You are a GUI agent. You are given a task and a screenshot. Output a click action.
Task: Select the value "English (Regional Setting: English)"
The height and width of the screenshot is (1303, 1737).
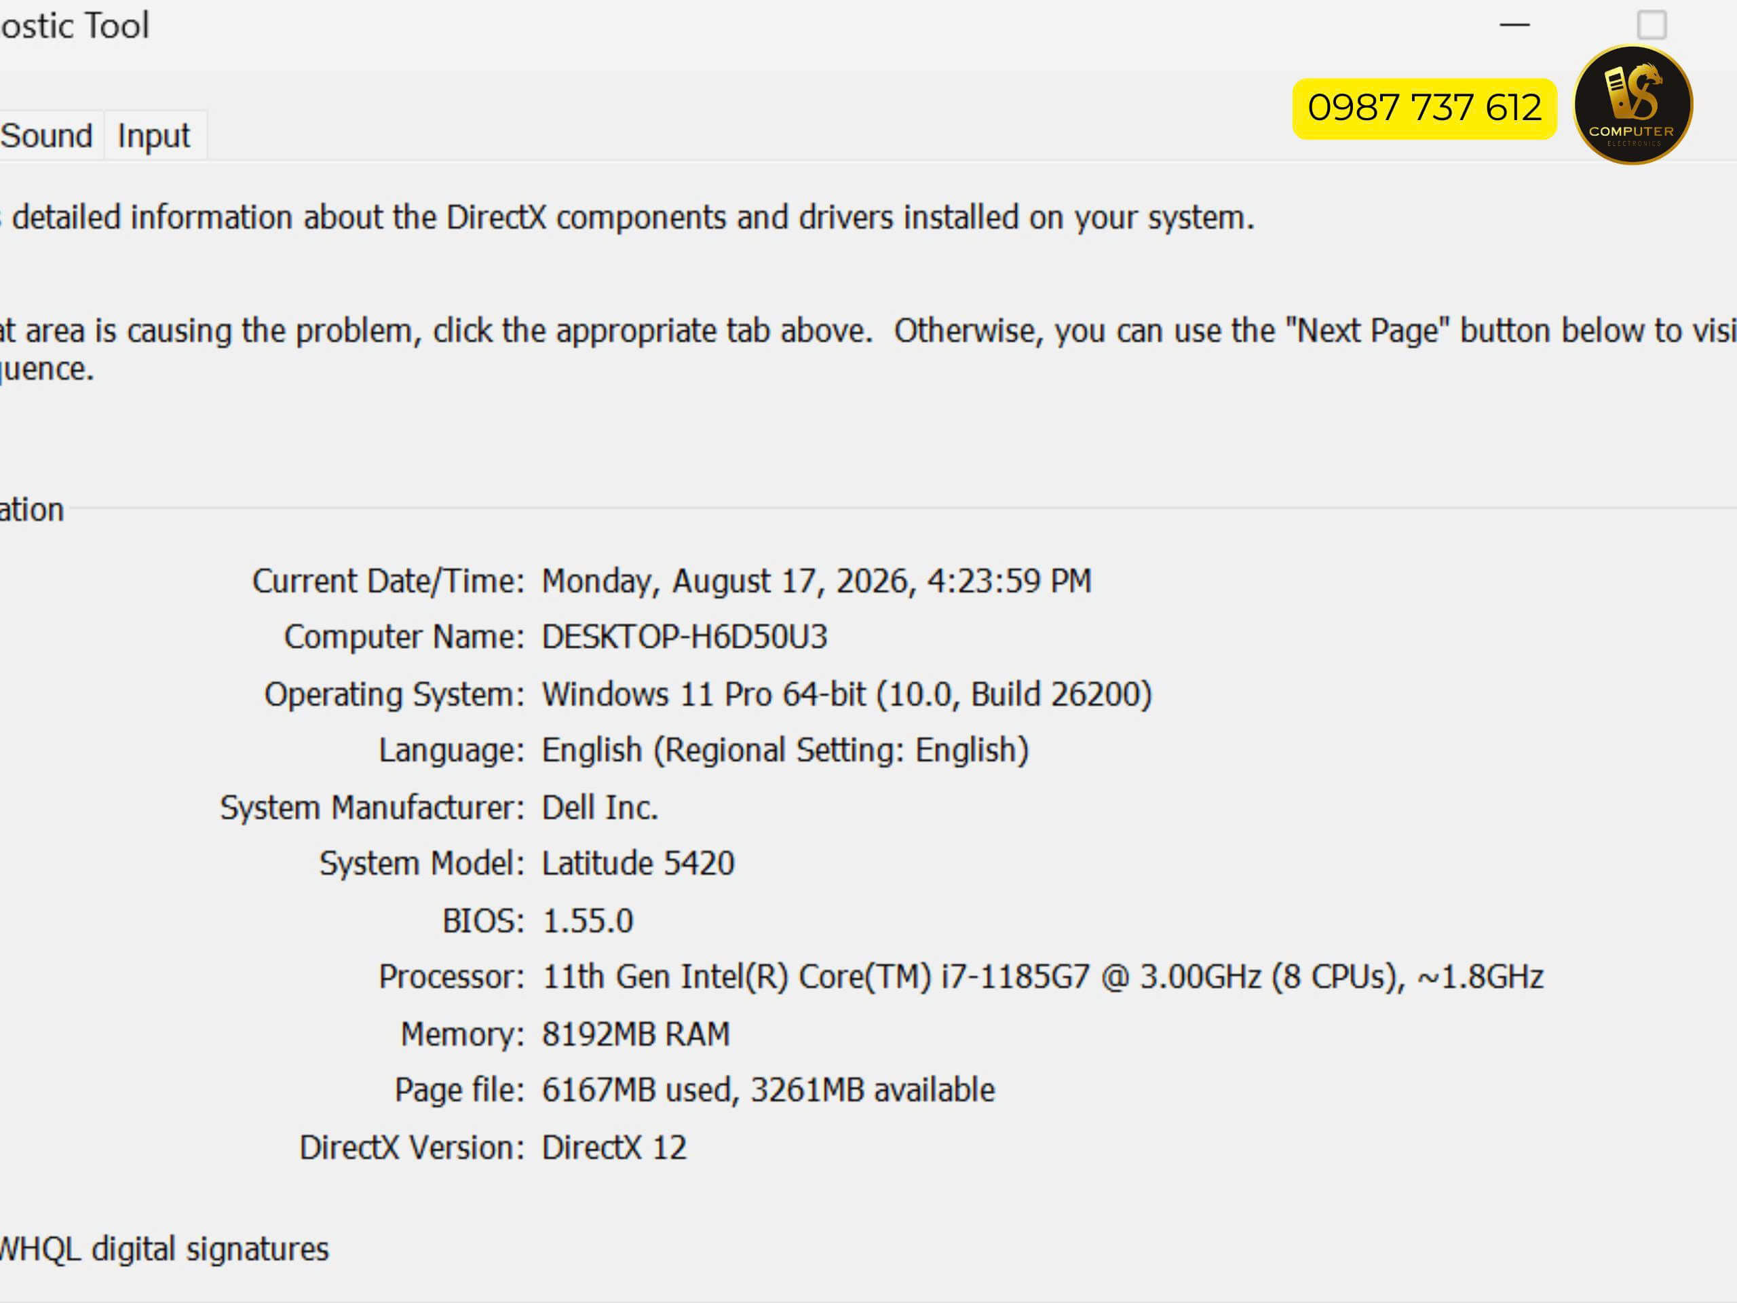(785, 751)
